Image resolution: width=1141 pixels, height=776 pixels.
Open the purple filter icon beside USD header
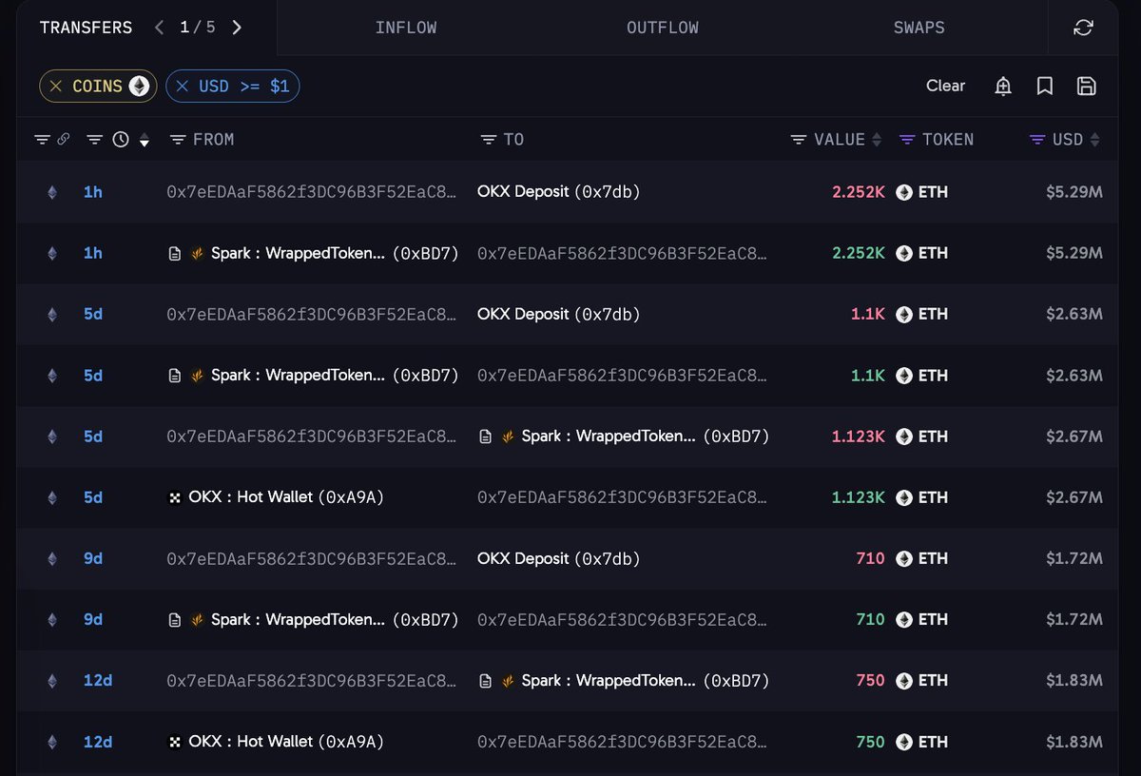click(1037, 140)
